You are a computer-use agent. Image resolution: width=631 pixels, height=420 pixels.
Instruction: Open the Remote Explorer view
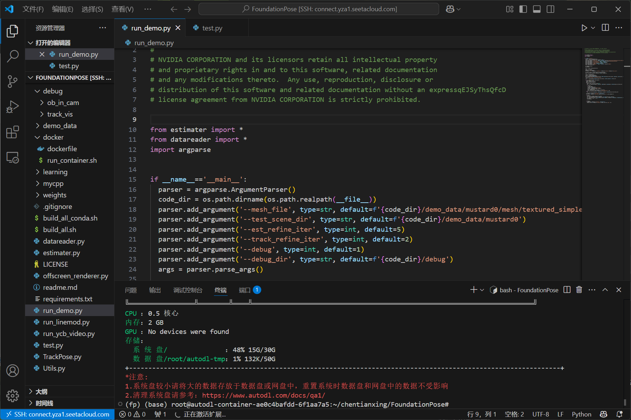(x=13, y=158)
